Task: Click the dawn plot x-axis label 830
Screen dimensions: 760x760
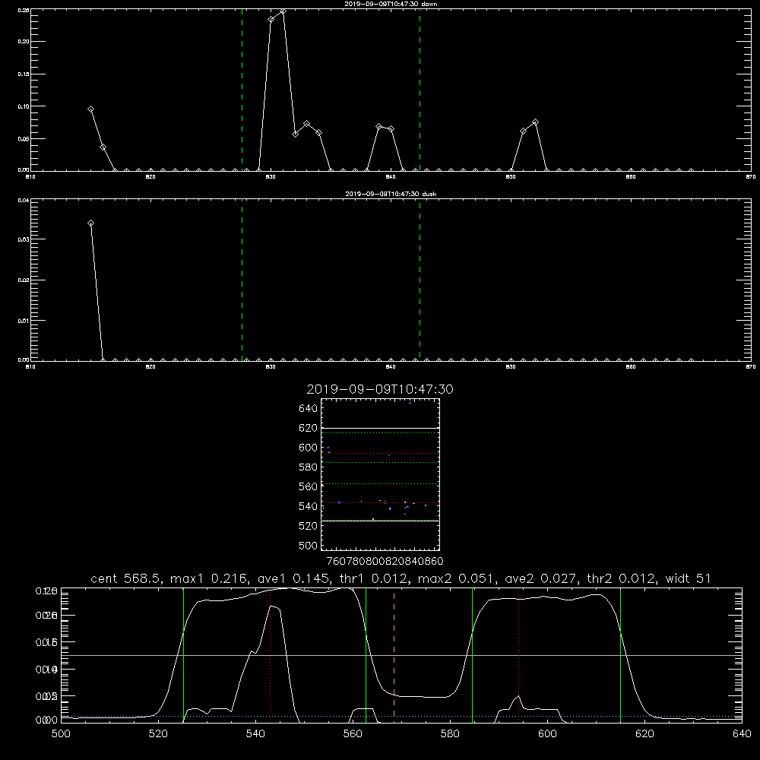Action: [x=271, y=177]
